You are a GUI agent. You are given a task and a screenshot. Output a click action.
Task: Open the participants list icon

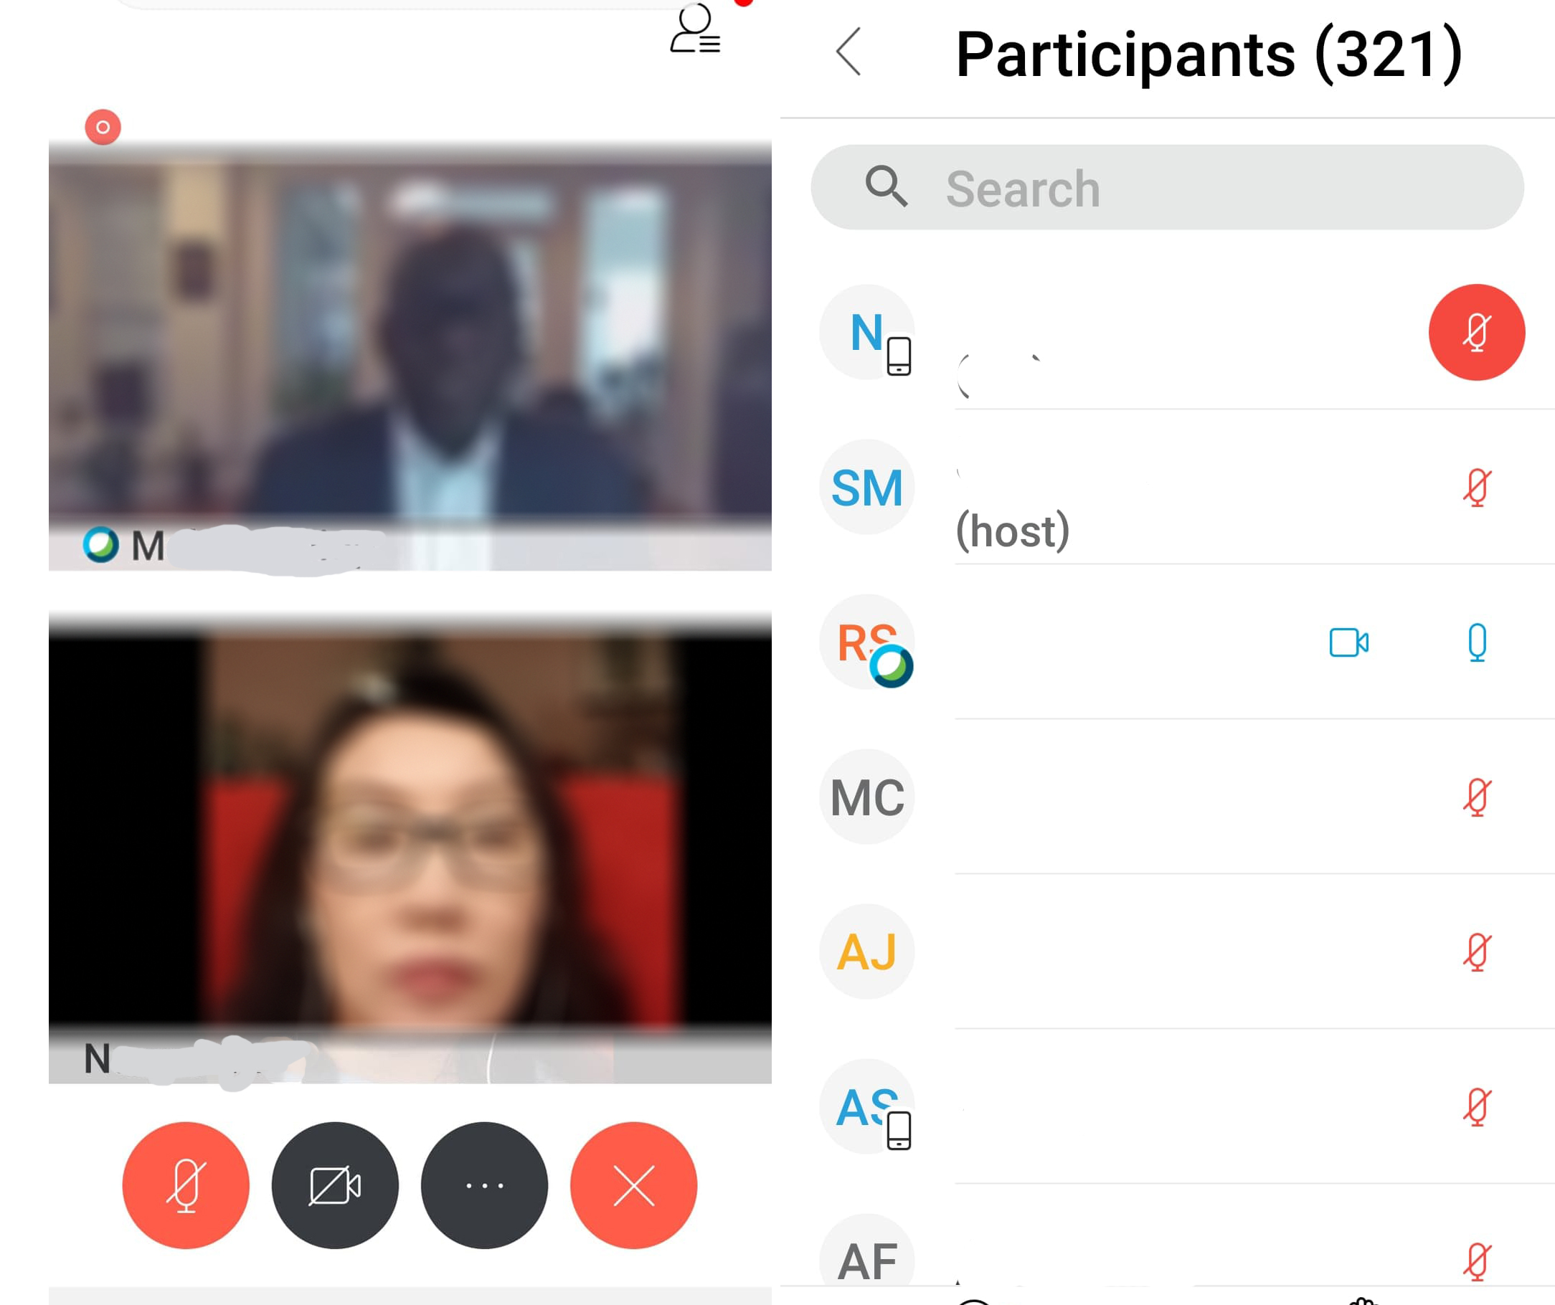[x=695, y=29]
